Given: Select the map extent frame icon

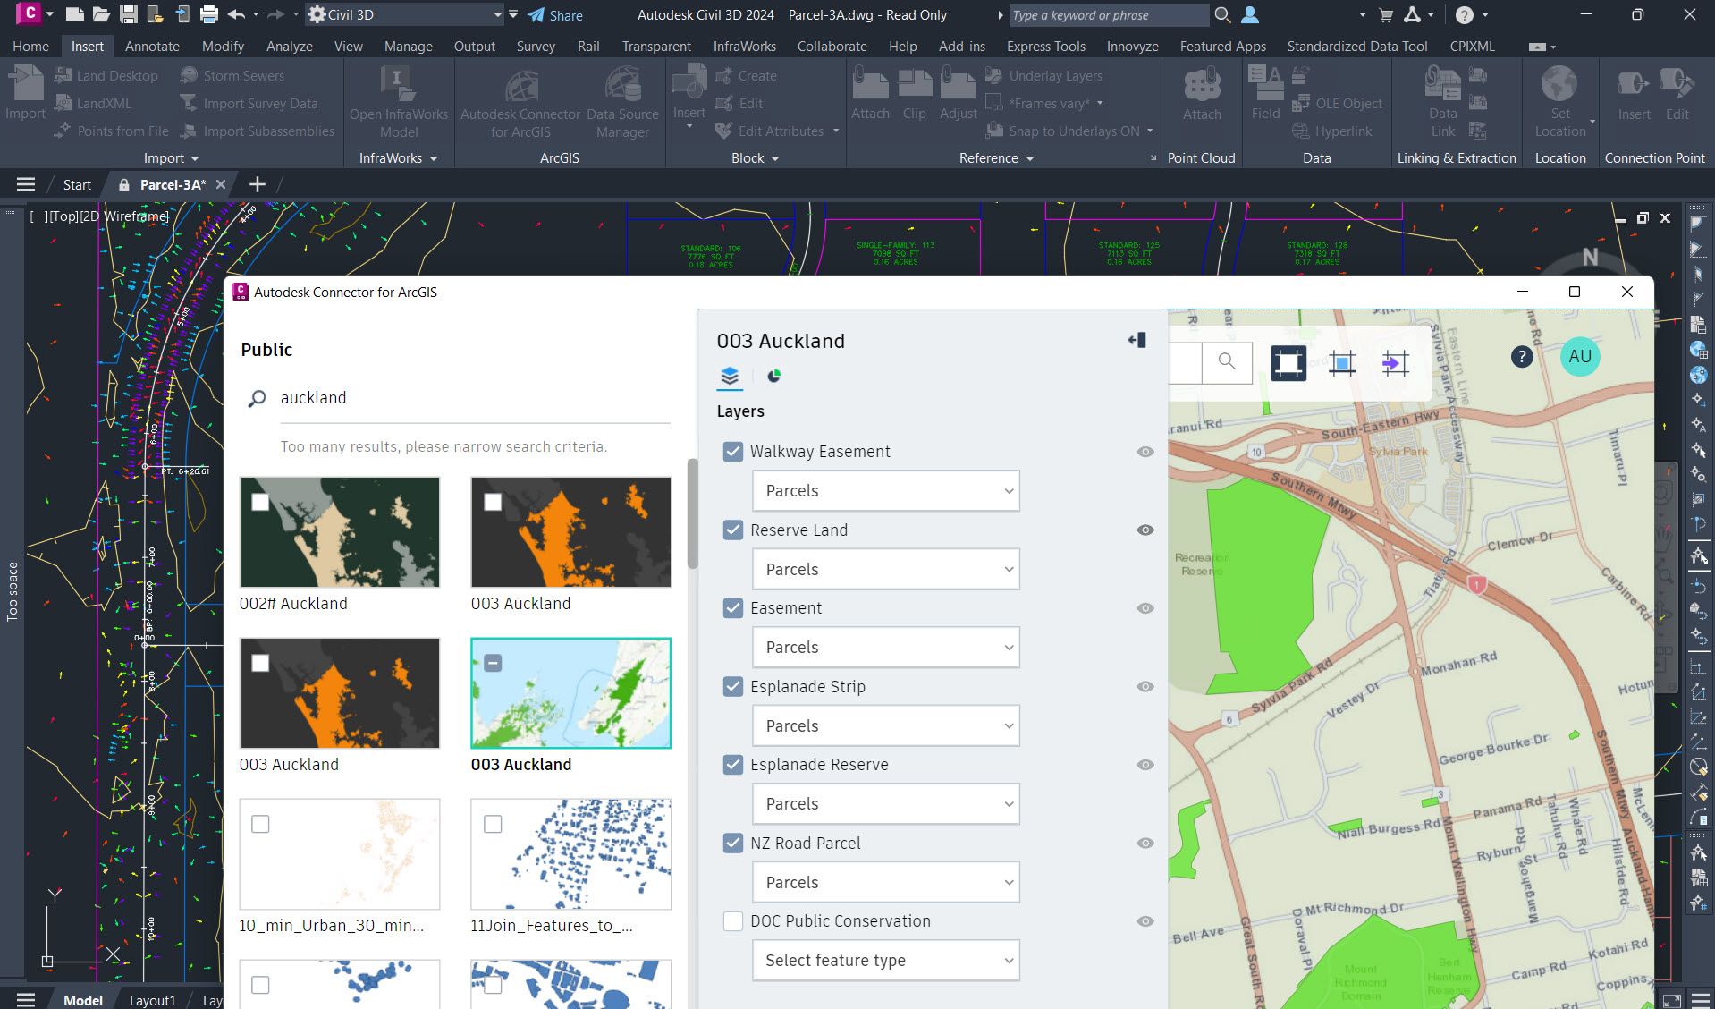Looking at the screenshot, I should click(x=1288, y=363).
